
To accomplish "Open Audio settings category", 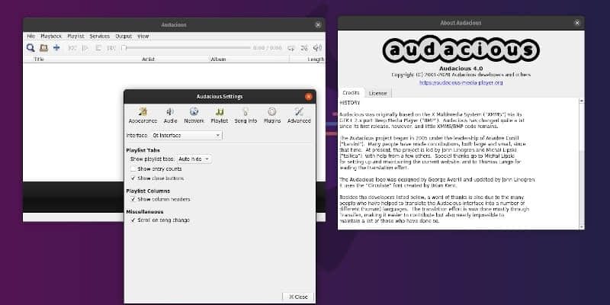I will (170, 116).
